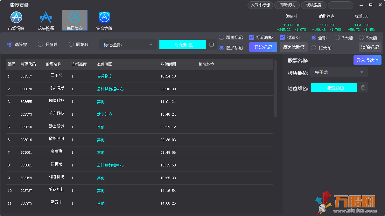The height and width of the screenshot is (216, 385).
Task: Pick the cyan 地位颜色 swatch
Action: (x=334, y=87)
